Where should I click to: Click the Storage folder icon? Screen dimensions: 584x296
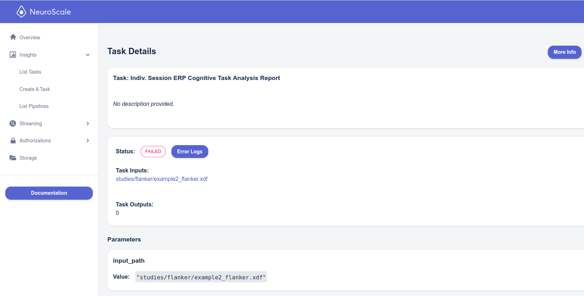13,158
